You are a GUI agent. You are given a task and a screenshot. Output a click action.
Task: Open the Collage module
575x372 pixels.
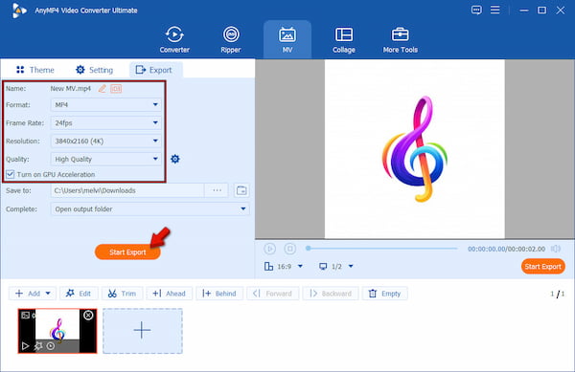[x=344, y=39]
